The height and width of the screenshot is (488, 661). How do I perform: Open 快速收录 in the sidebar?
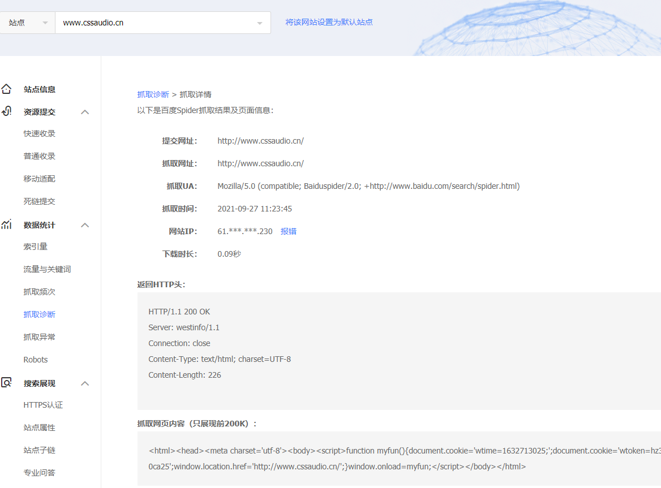[39, 133]
